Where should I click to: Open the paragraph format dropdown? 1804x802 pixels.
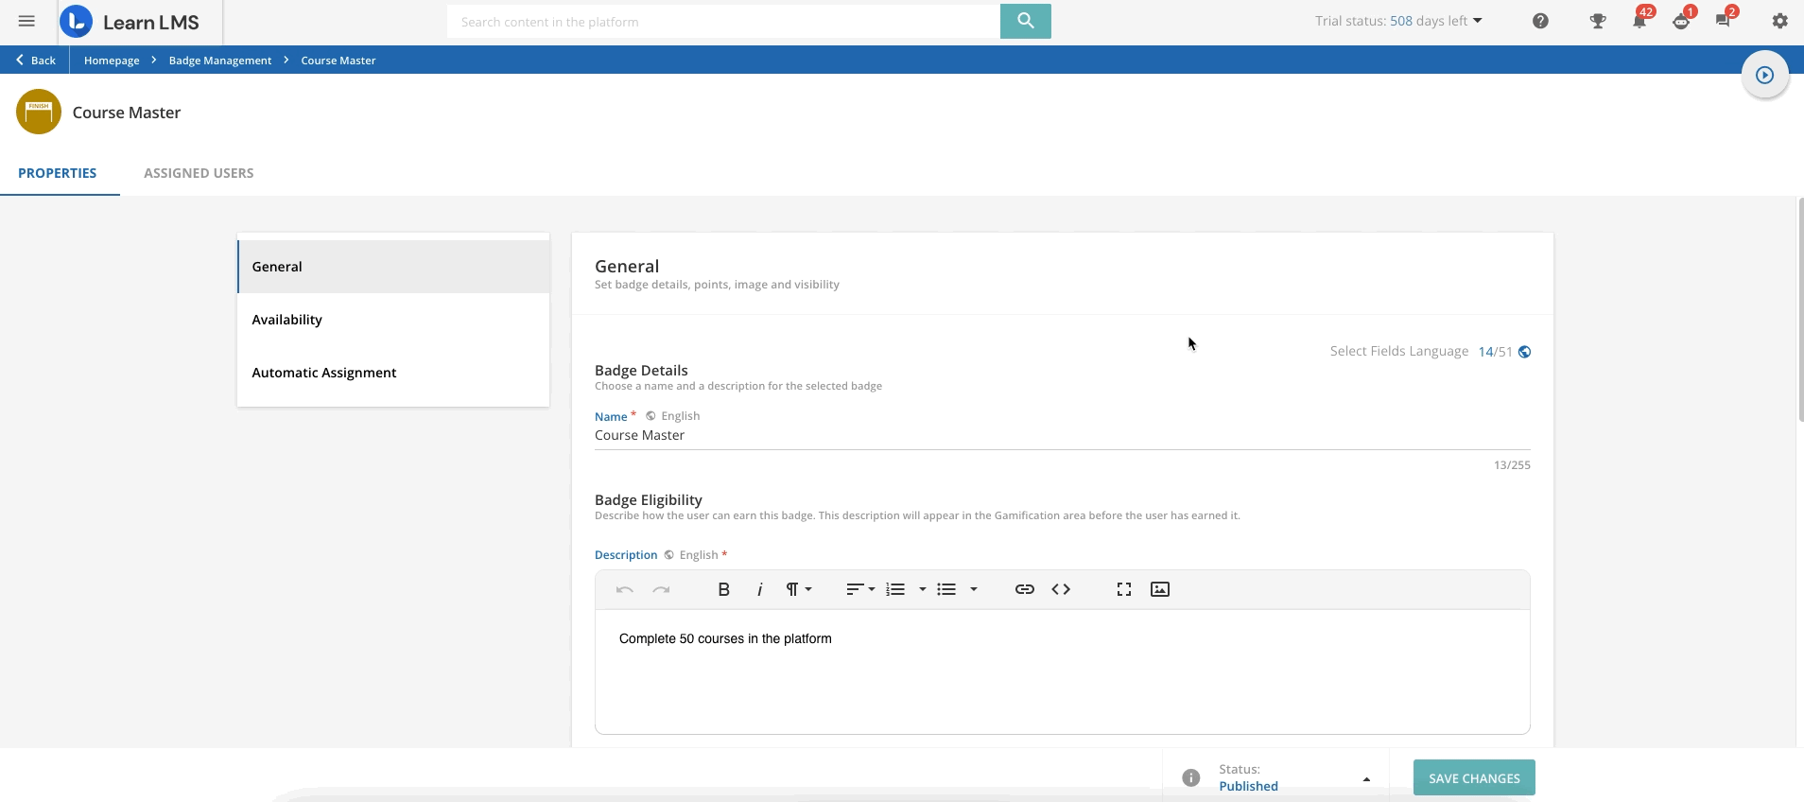tap(798, 589)
